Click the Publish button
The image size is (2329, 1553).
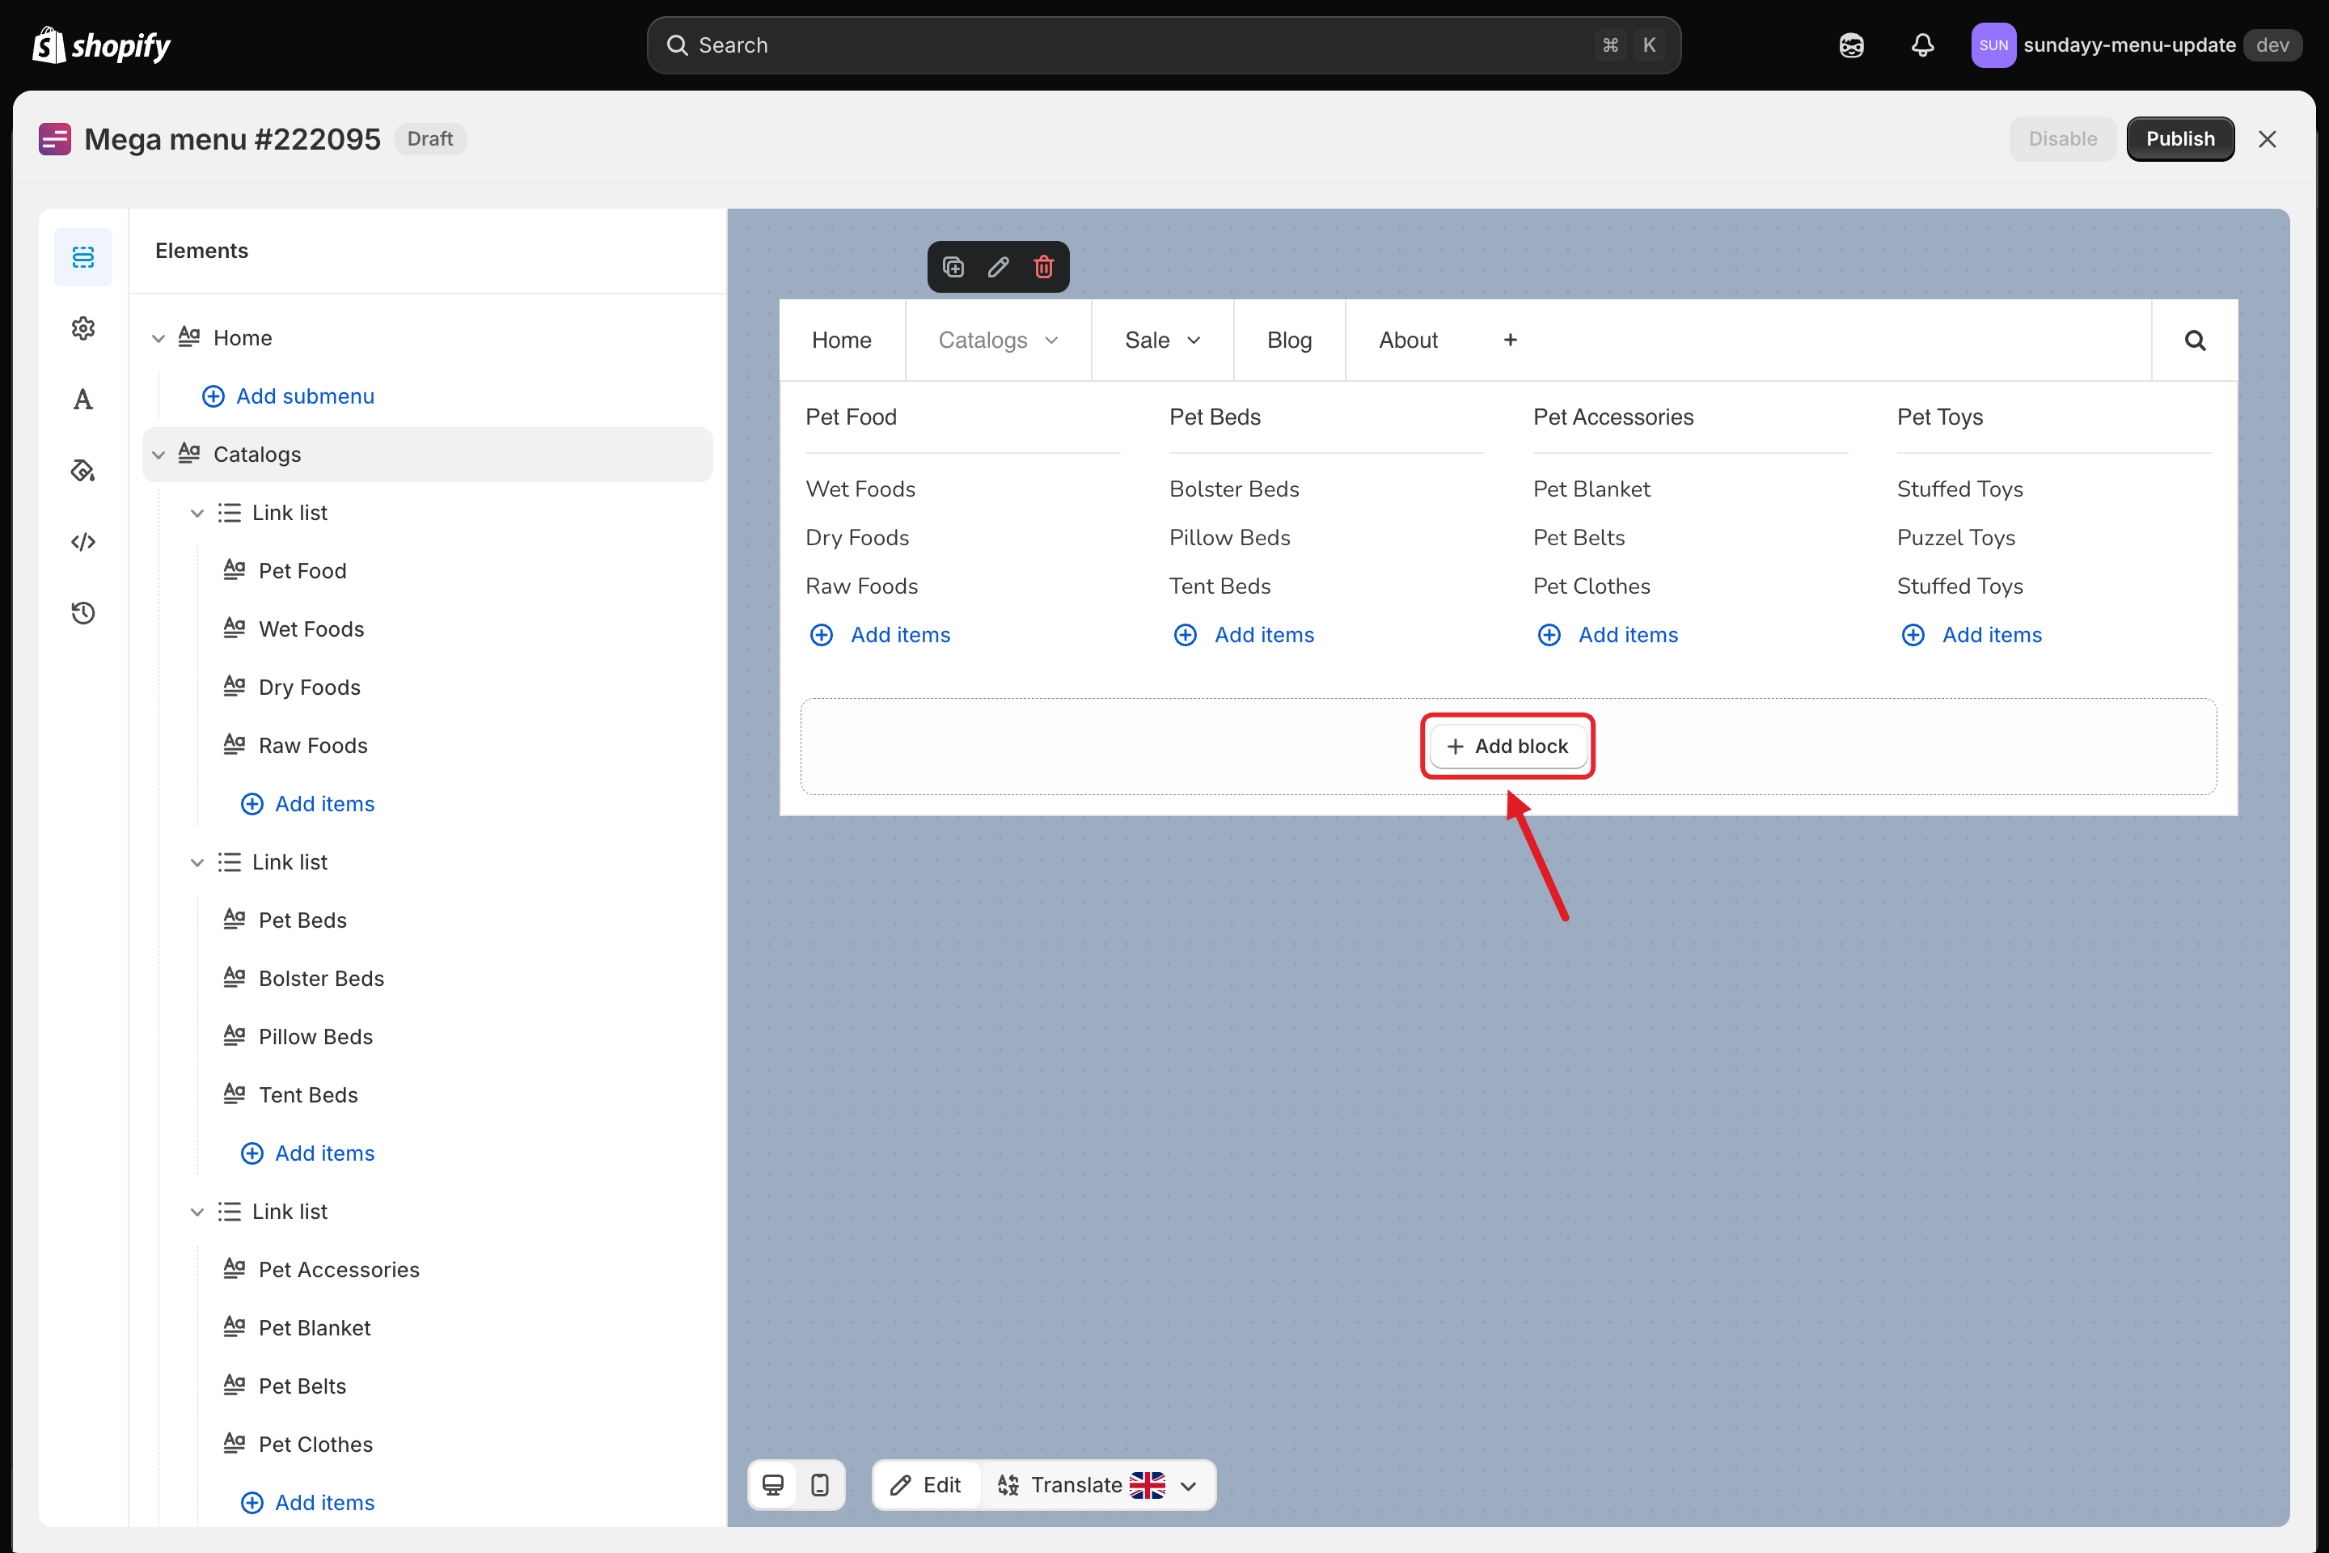[x=2179, y=138]
